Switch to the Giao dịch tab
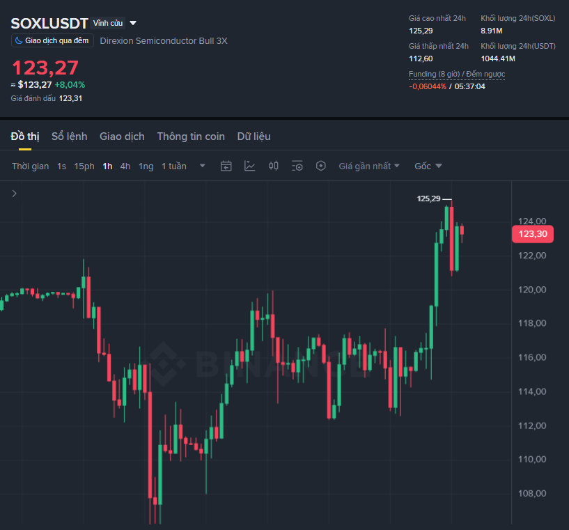This screenshot has width=569, height=530. (122, 137)
